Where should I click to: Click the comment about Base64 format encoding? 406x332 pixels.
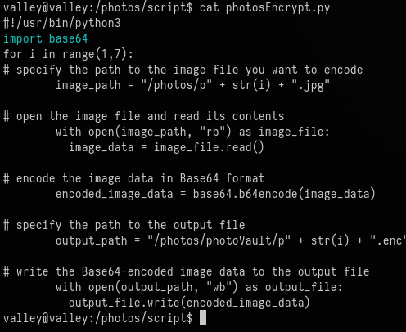tap(134, 178)
